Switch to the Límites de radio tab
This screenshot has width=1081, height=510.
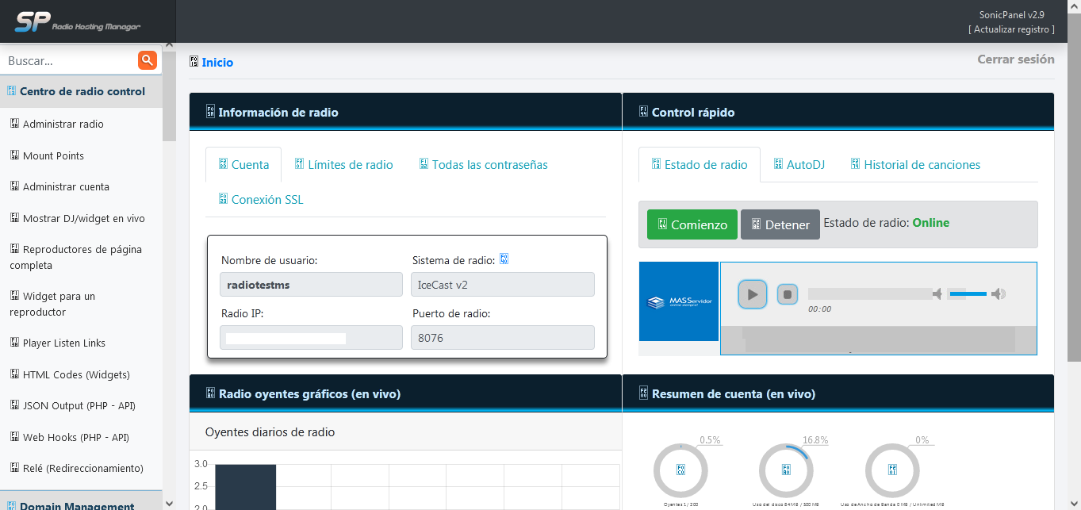[x=343, y=165]
